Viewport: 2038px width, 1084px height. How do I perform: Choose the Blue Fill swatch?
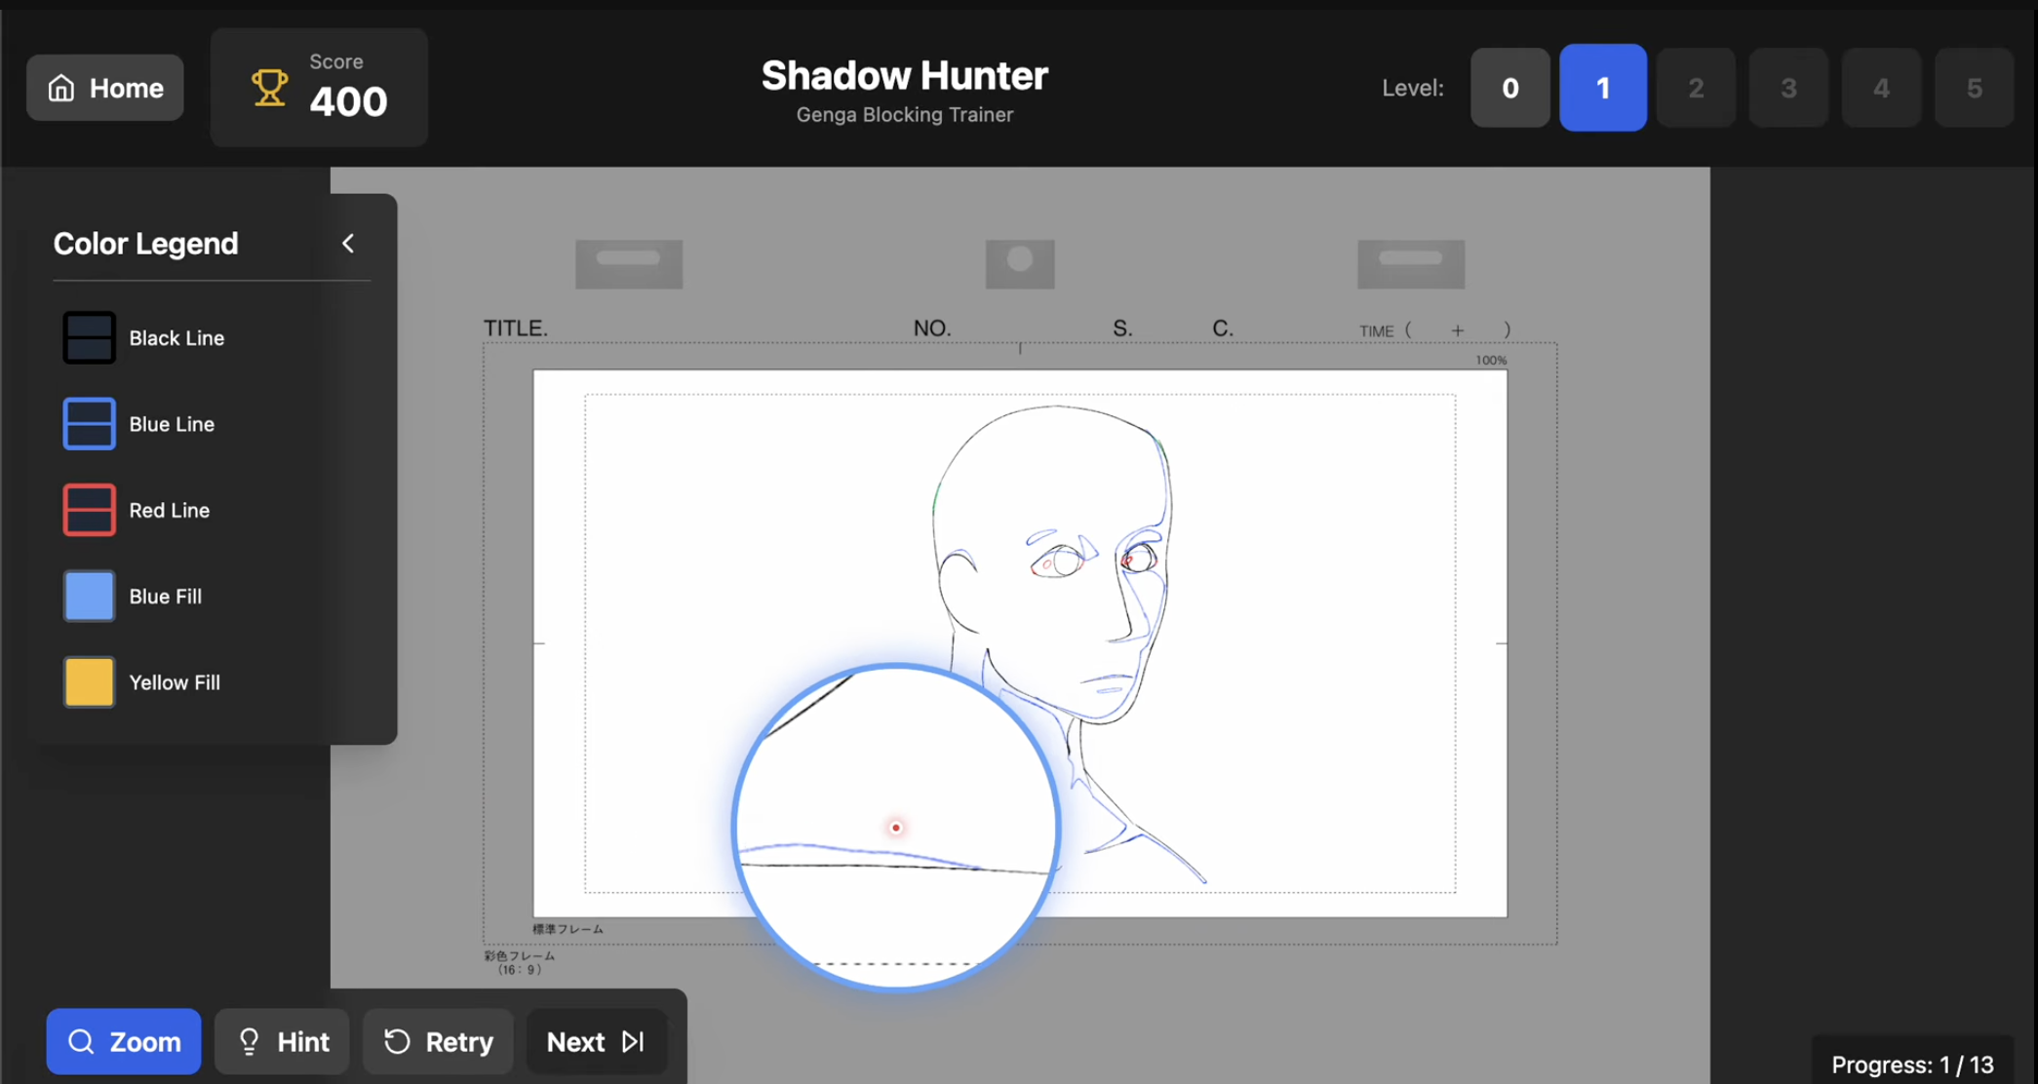coord(89,596)
